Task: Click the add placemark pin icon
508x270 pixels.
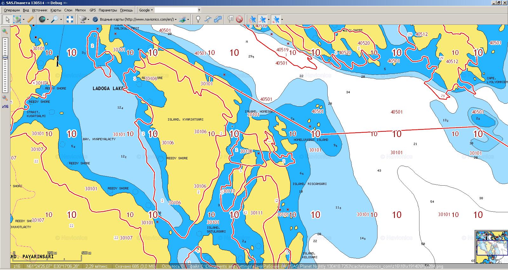Action: (198, 19)
